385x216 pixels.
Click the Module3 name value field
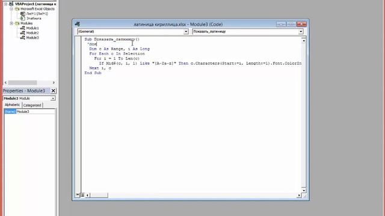tap(35, 112)
